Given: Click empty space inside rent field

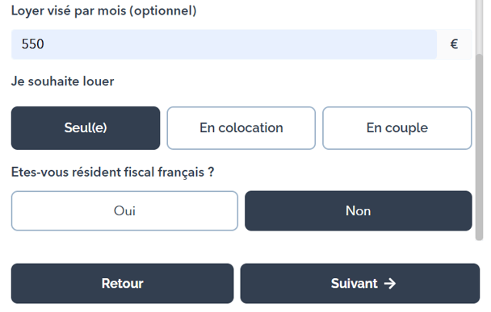Looking at the screenshot, I should [250, 44].
